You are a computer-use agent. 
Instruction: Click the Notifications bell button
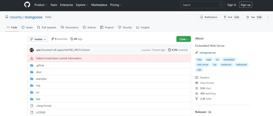click(209, 17)
